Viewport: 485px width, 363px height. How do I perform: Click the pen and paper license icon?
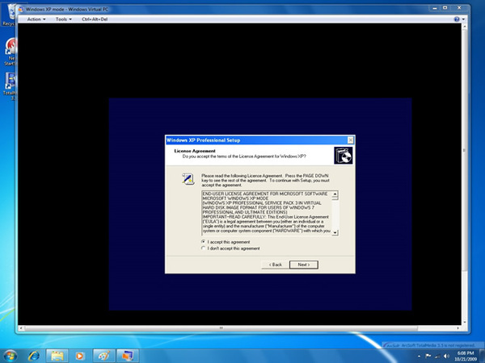[x=188, y=179]
